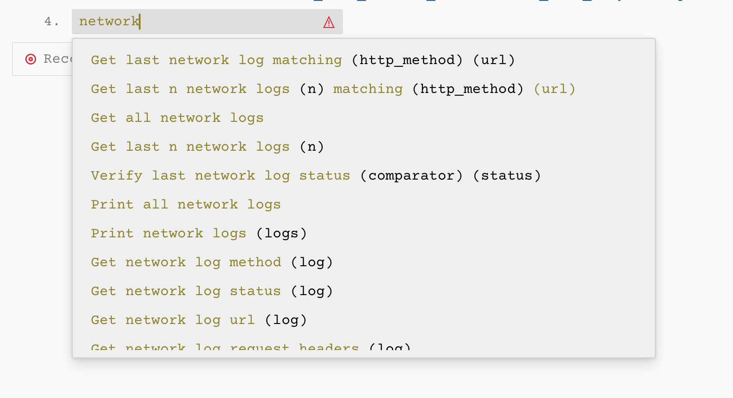Click the partially hidden Record button
Image resolution: width=733 pixels, height=398 pixels.
(42, 59)
